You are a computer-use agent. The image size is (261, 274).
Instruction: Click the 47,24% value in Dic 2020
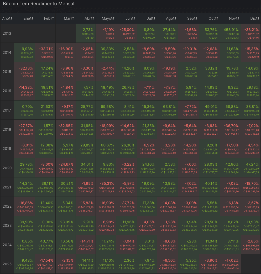(x=252, y=165)
